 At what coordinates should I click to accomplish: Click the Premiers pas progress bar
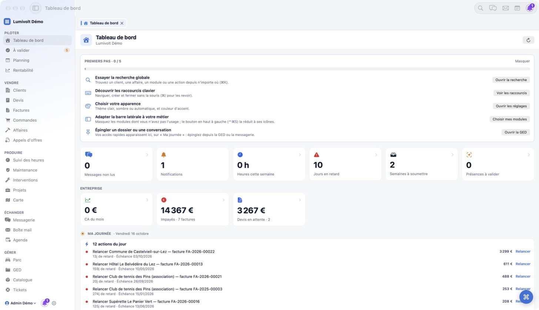307,69
